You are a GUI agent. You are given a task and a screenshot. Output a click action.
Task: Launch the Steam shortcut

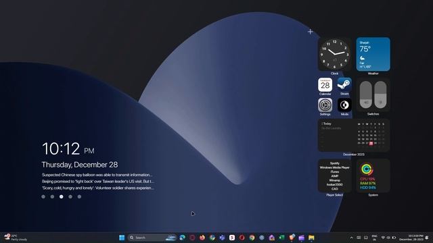coord(344,84)
